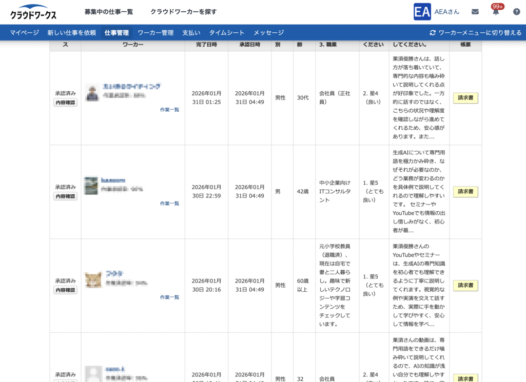Open the 仕事管理 menu tab

pos(116,33)
